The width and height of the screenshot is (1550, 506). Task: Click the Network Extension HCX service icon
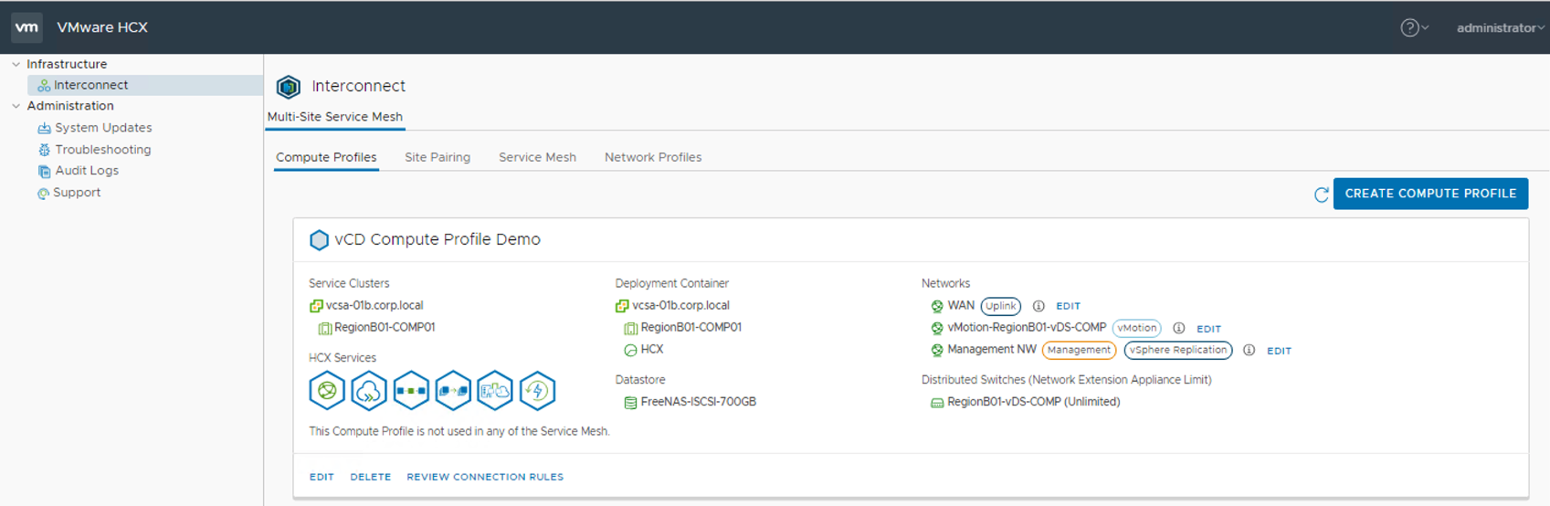point(411,391)
